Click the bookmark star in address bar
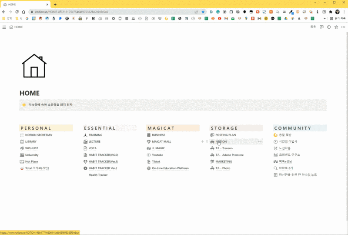Viewport: 348px width, 235px height. point(203,12)
